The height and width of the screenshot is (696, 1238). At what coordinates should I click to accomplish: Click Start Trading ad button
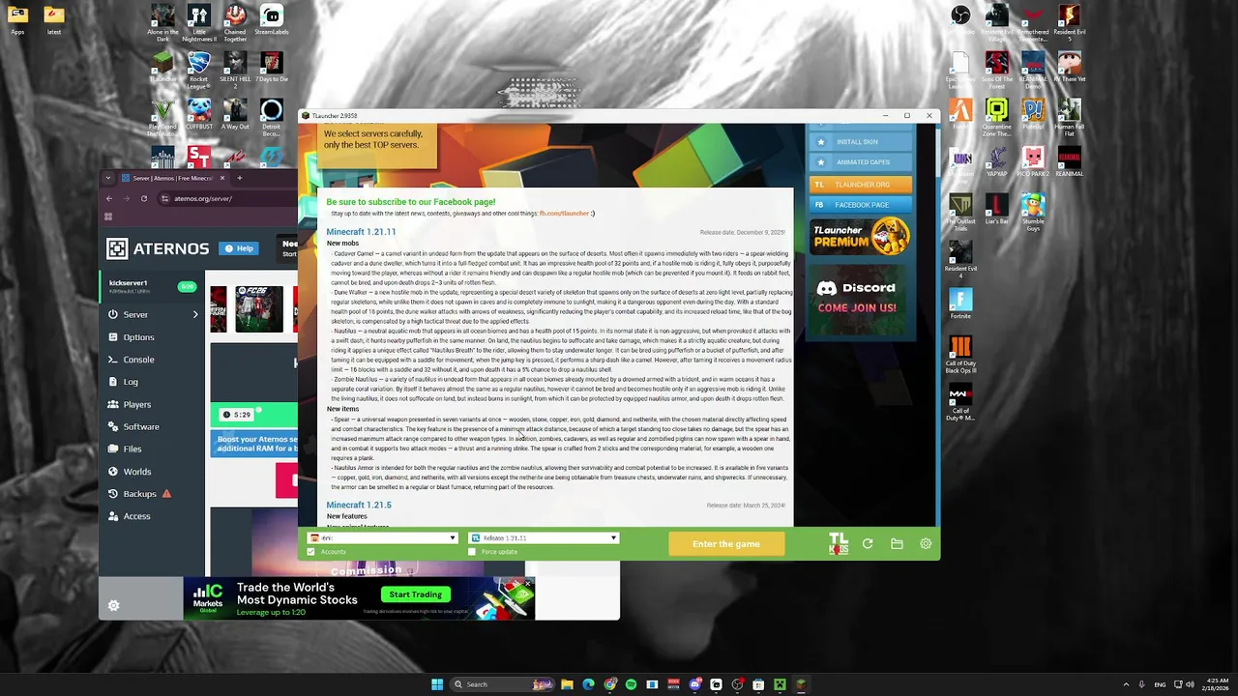416,594
